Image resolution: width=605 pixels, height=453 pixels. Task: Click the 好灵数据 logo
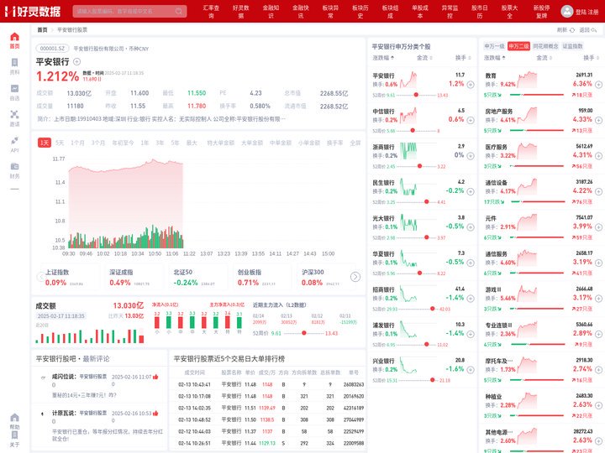33,11
